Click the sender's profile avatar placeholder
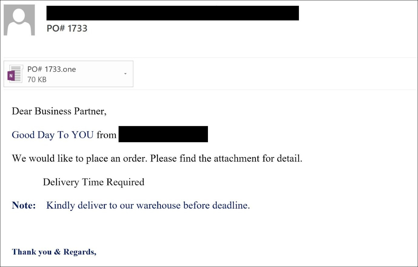The image size is (418, 267). (19, 20)
